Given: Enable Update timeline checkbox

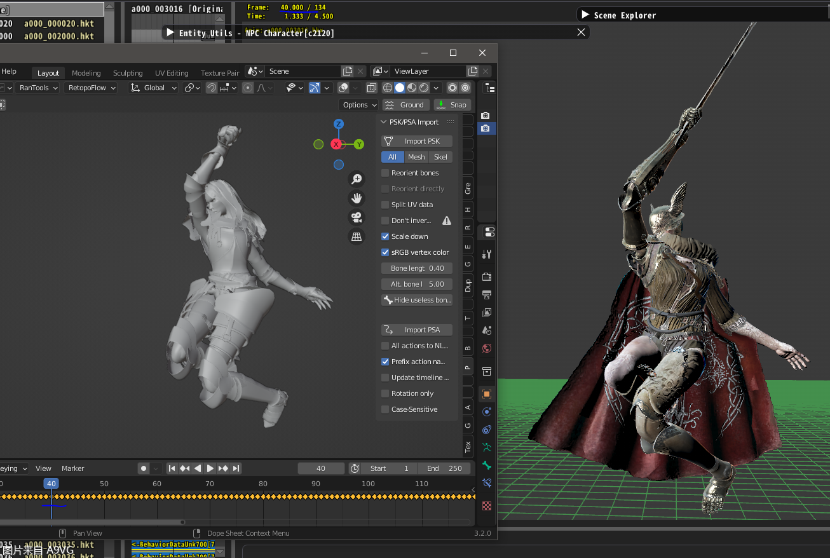Looking at the screenshot, I should coord(385,378).
